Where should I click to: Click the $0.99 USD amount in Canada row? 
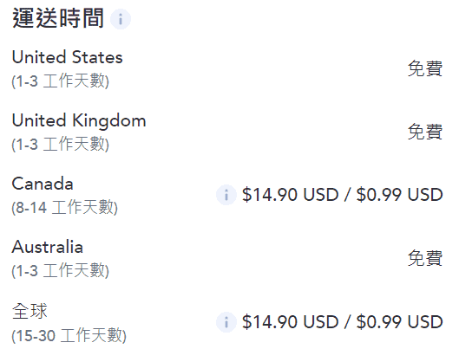pos(399,195)
